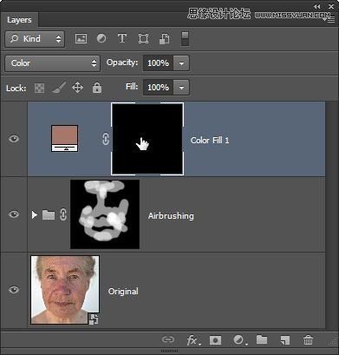The width and height of the screenshot is (339, 355).
Task: Hide the Airbrushing group
Action: 14,214
